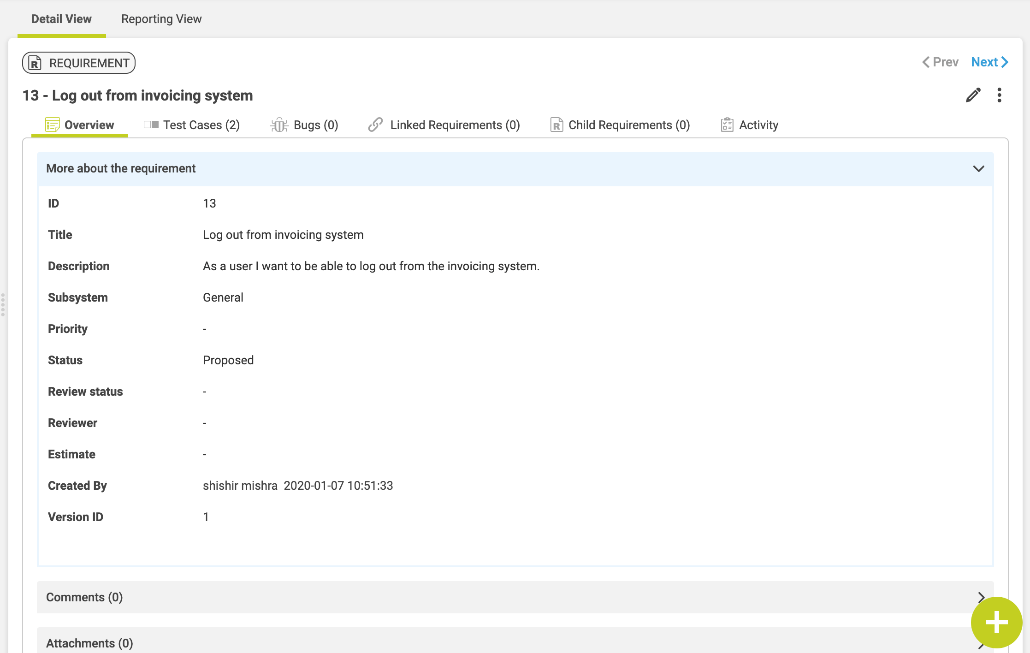Click the Bugs tab bug icon
The image size is (1030, 653).
click(279, 125)
